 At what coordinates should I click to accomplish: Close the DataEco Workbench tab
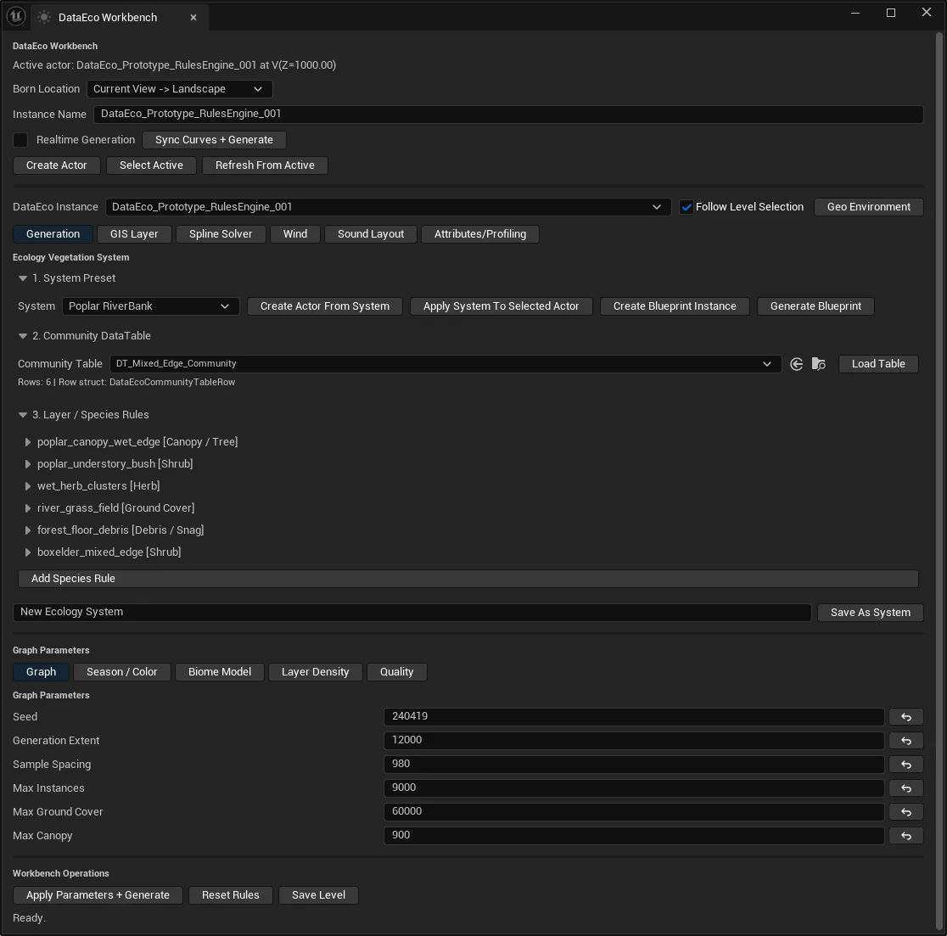coord(193,18)
